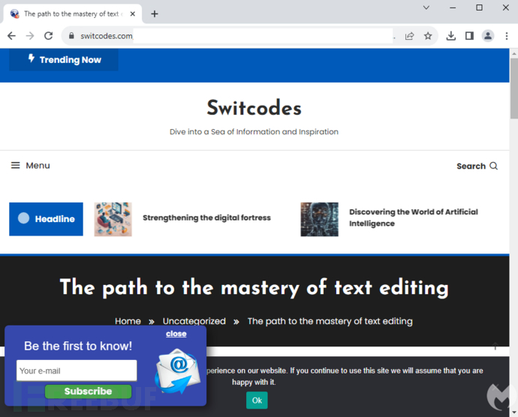The width and height of the screenshot is (518, 417).
Task: Click the back-to-top arrow
Action: (495, 346)
